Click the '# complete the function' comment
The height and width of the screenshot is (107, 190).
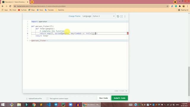point(52,31)
